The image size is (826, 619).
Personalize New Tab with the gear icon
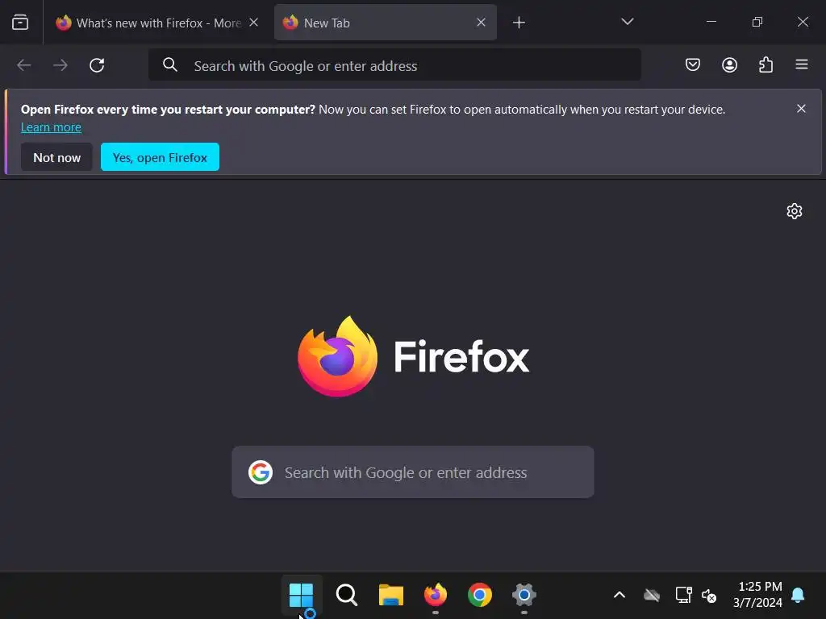[794, 211]
